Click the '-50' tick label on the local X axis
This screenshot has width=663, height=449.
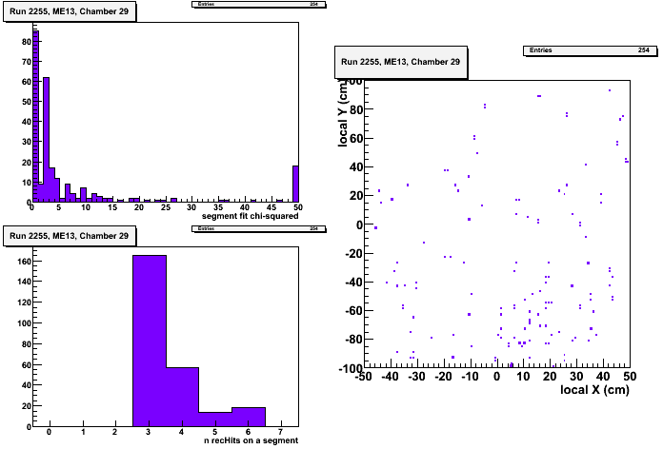pyautogui.click(x=363, y=377)
